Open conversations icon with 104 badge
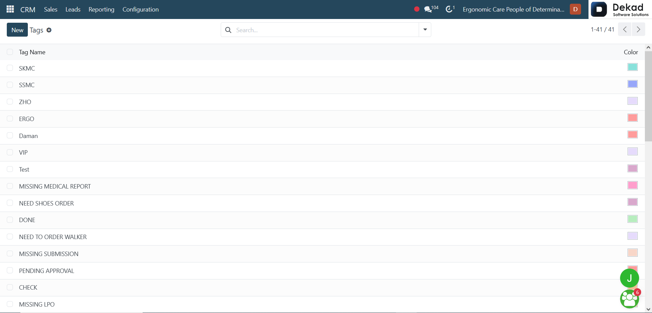The image size is (652, 313). (x=431, y=9)
